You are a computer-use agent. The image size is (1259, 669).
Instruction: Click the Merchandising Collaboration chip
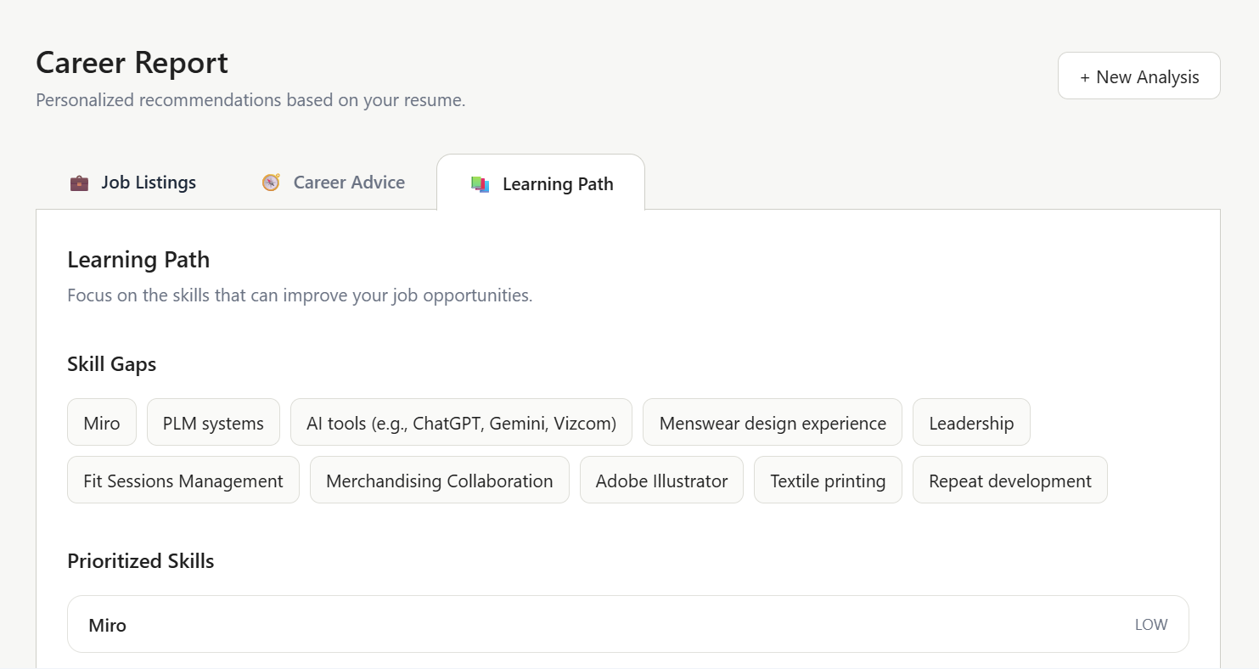[439, 481]
